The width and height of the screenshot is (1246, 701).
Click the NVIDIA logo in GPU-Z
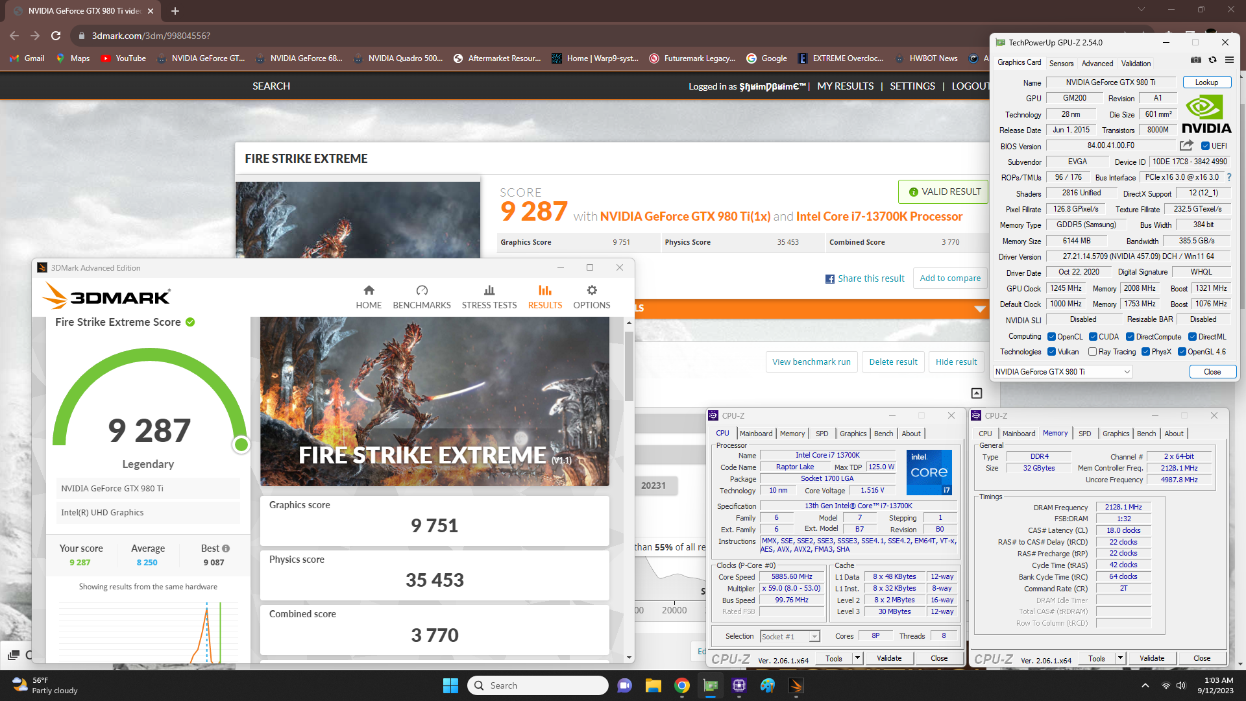[1206, 114]
